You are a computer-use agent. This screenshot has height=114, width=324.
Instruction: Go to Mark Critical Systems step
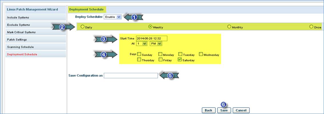(36, 32)
